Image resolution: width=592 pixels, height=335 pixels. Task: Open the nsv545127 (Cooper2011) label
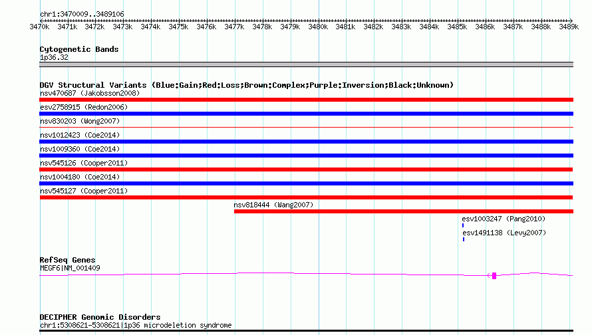(x=84, y=191)
